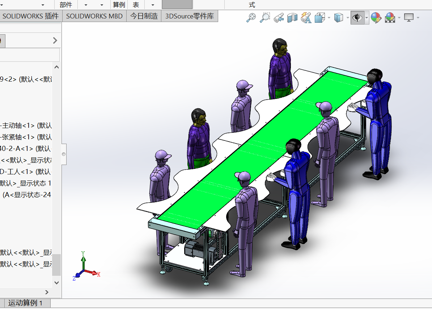Click the 算例 ribbon button
This screenshot has height=309, width=432.
[x=119, y=5]
